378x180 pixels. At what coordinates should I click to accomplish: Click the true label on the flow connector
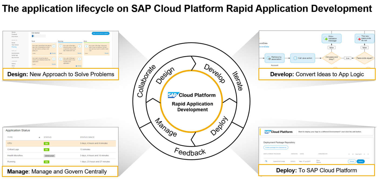[x=348, y=58]
